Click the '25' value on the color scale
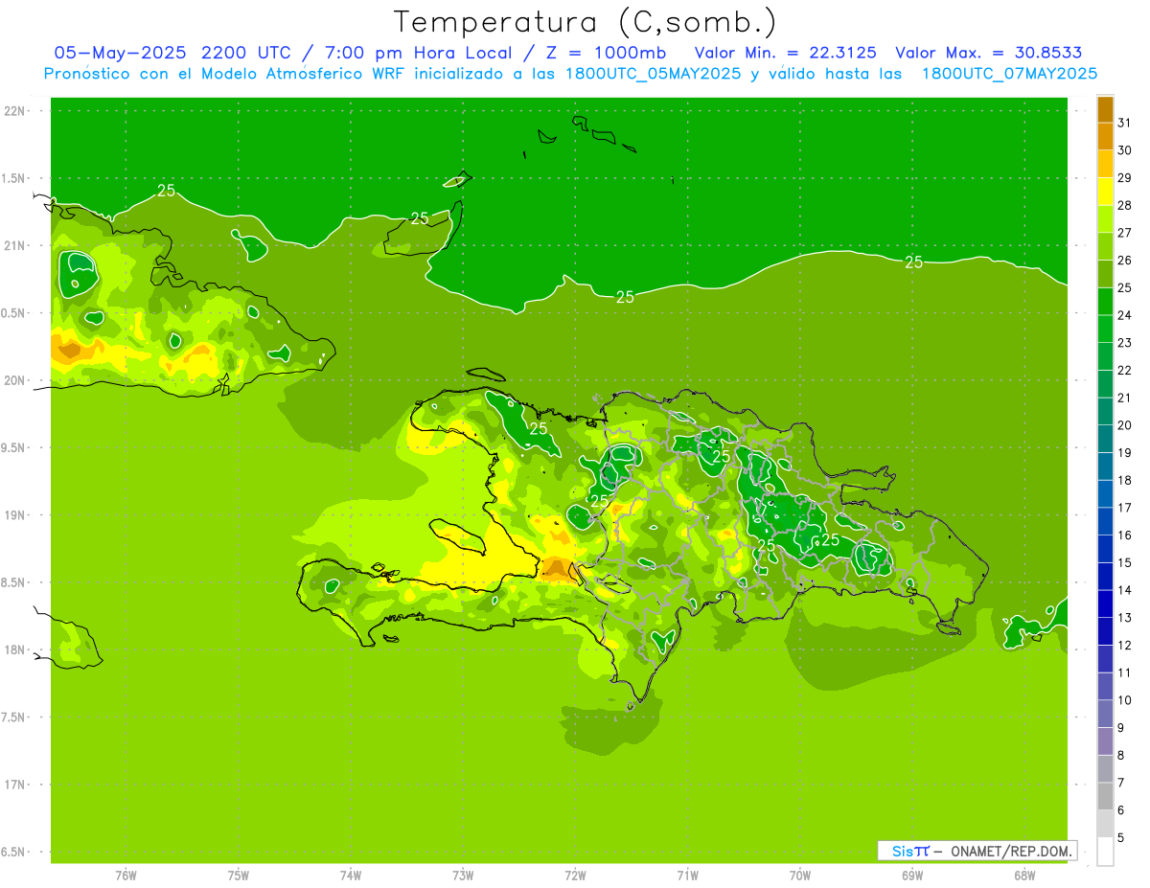 tap(1125, 287)
